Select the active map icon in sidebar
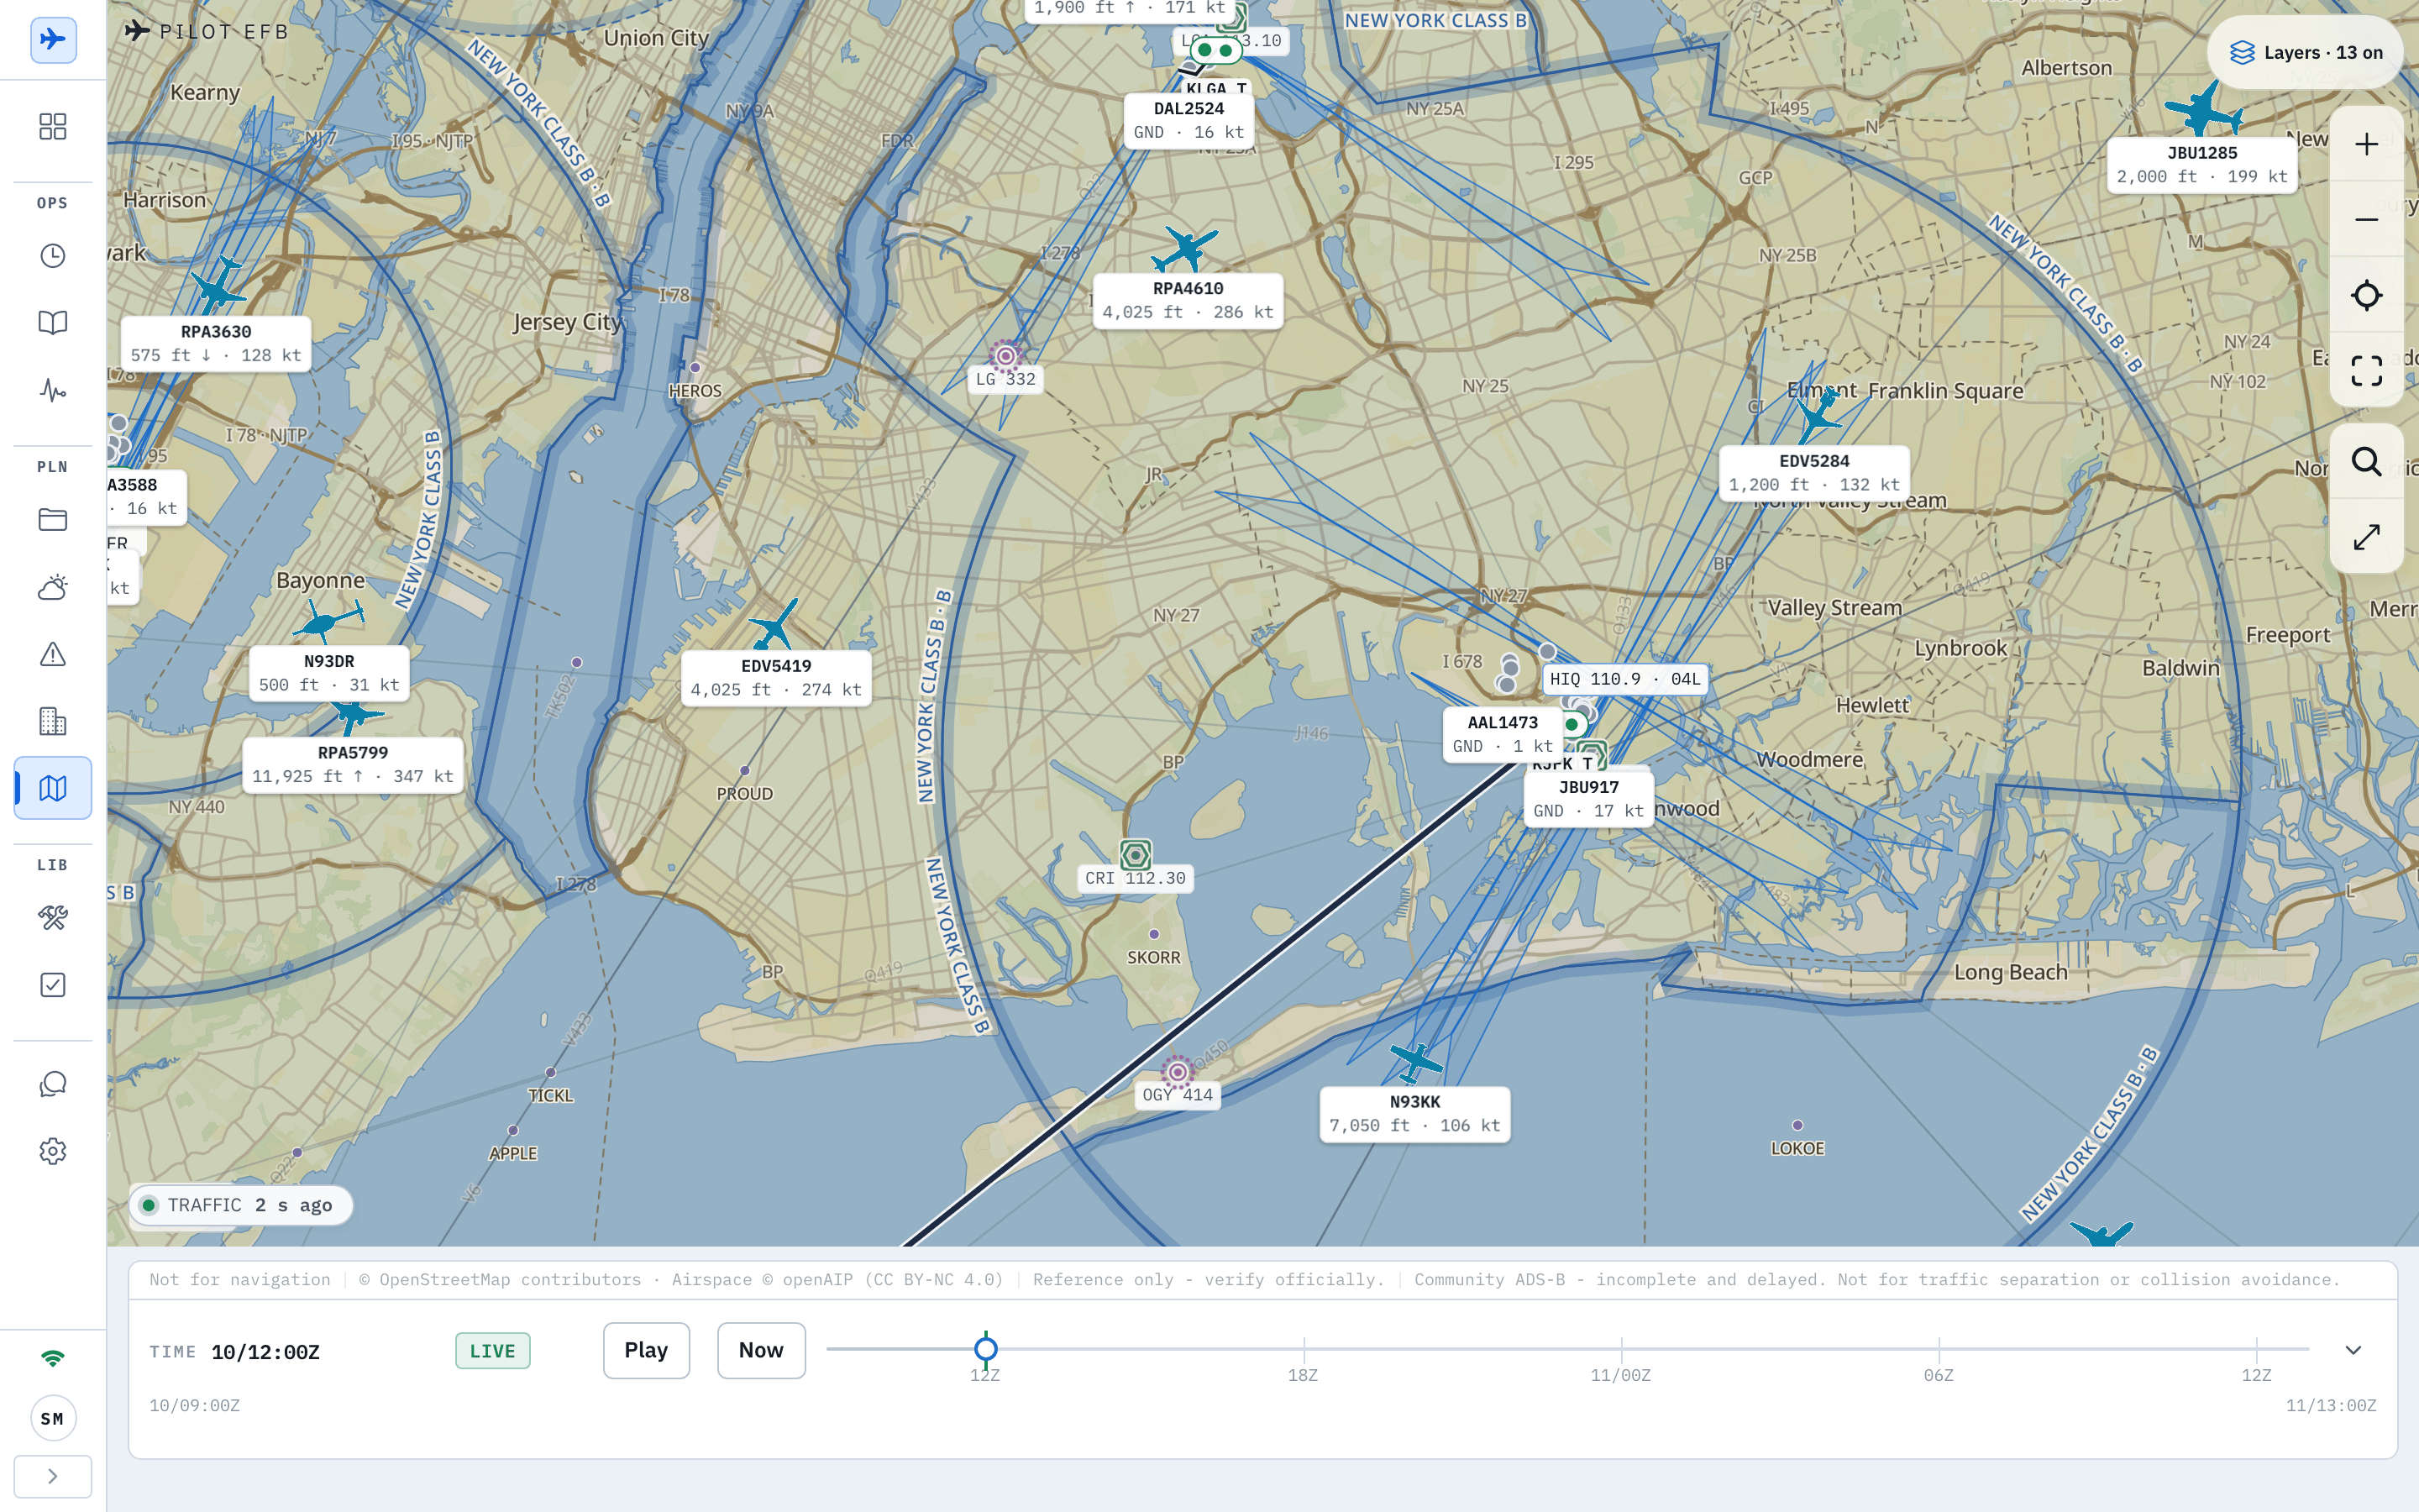The height and width of the screenshot is (1512, 2419). pyautogui.click(x=53, y=788)
